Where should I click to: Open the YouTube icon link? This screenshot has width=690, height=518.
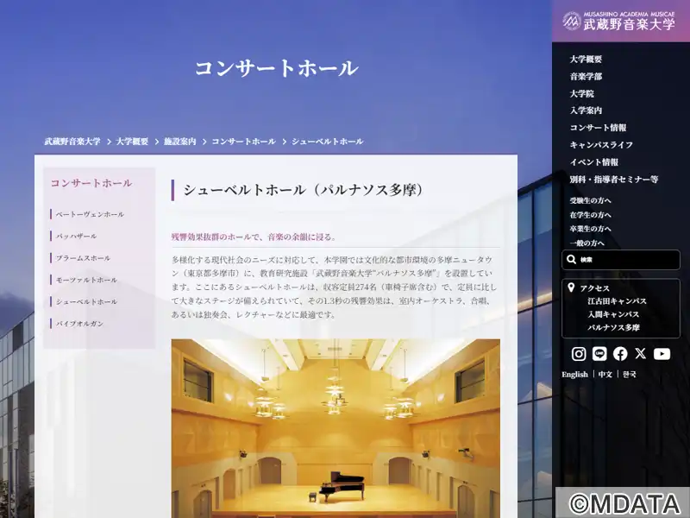click(662, 354)
